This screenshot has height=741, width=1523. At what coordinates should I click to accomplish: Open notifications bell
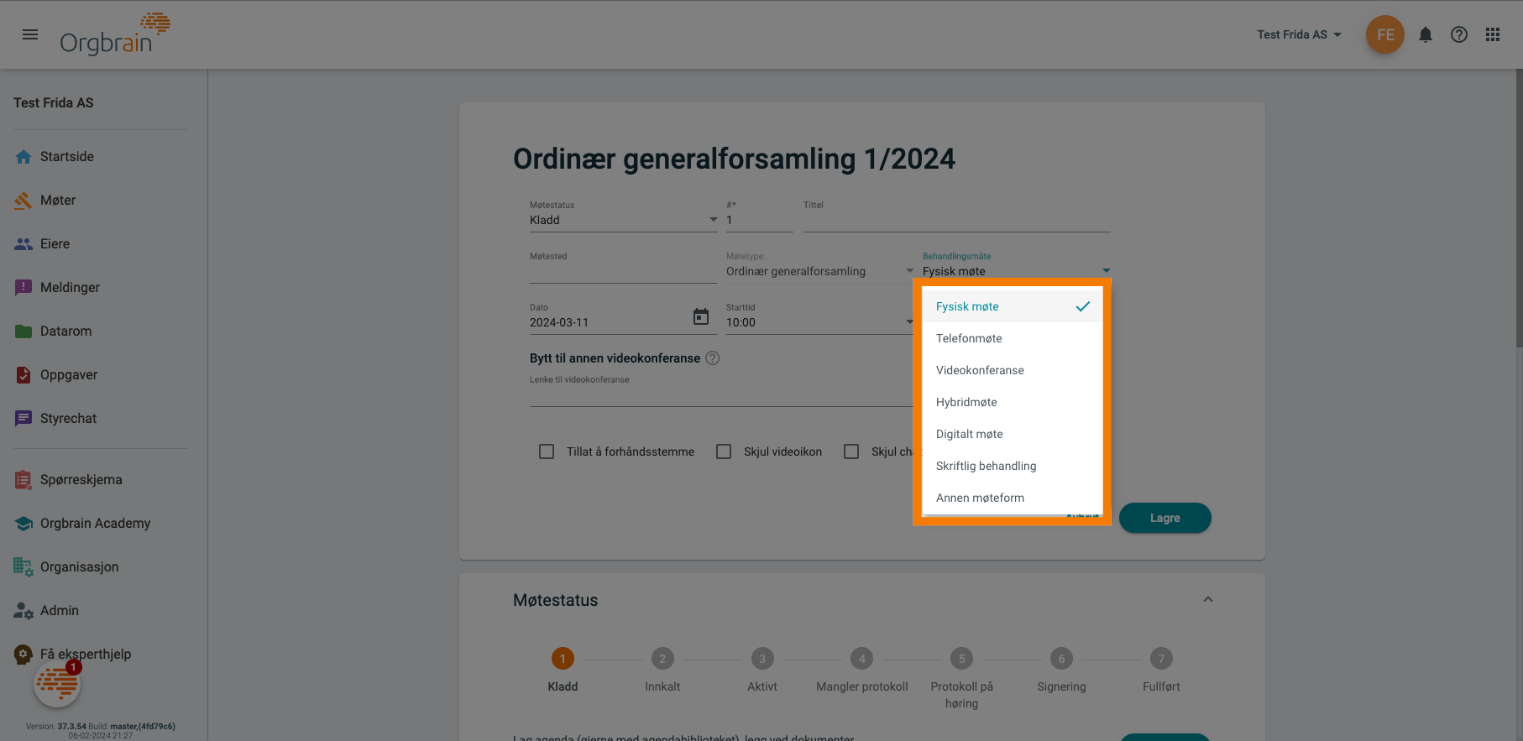point(1426,34)
